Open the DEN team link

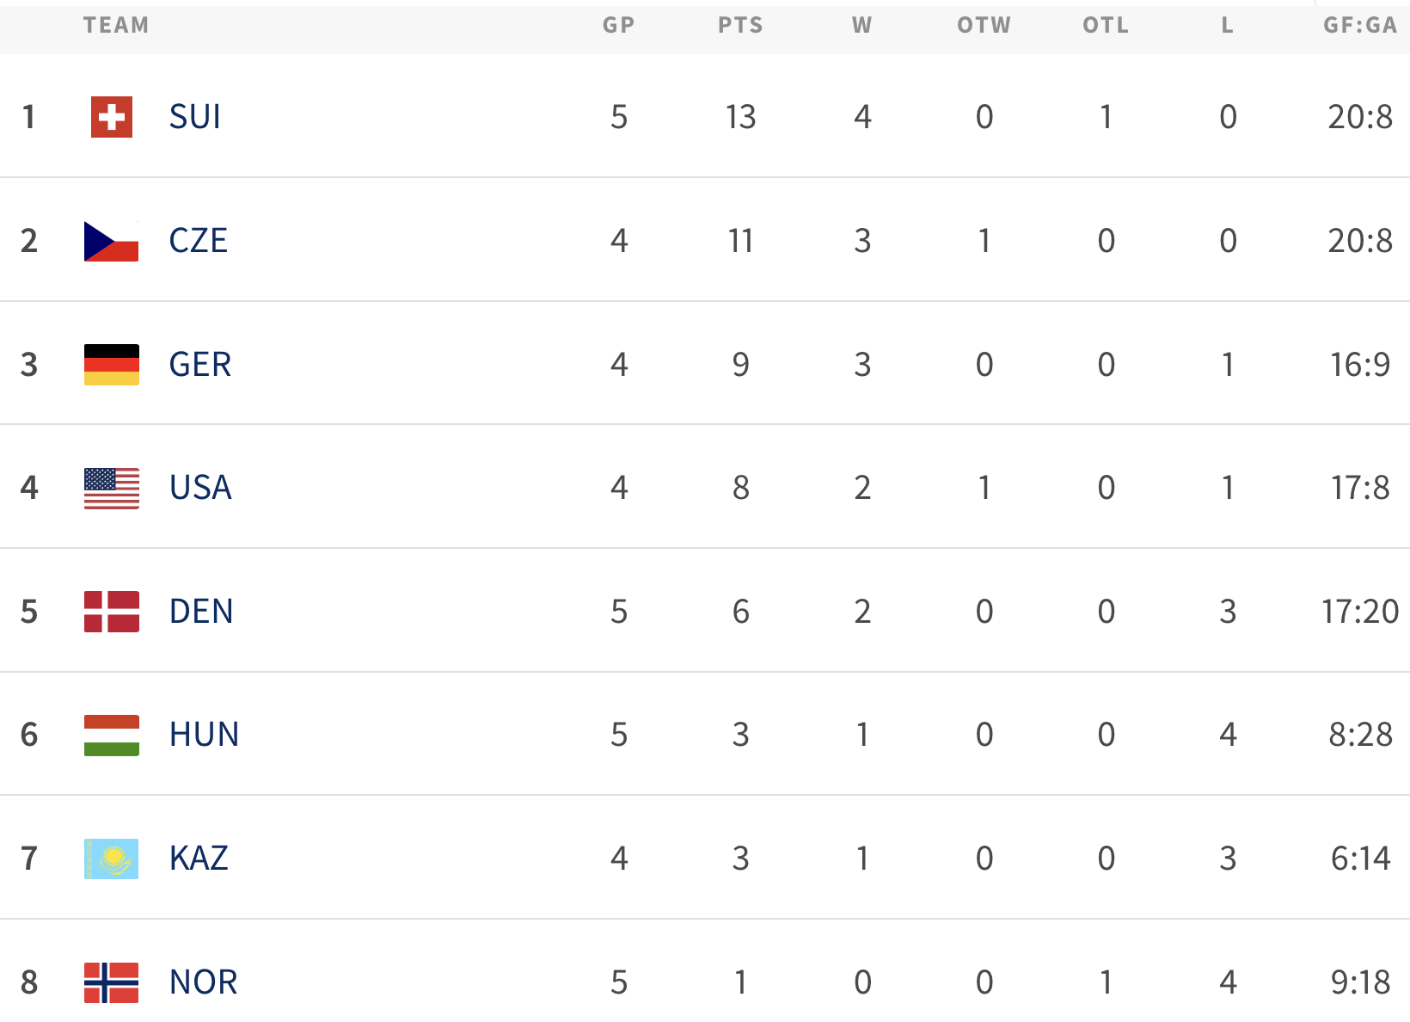[201, 612]
